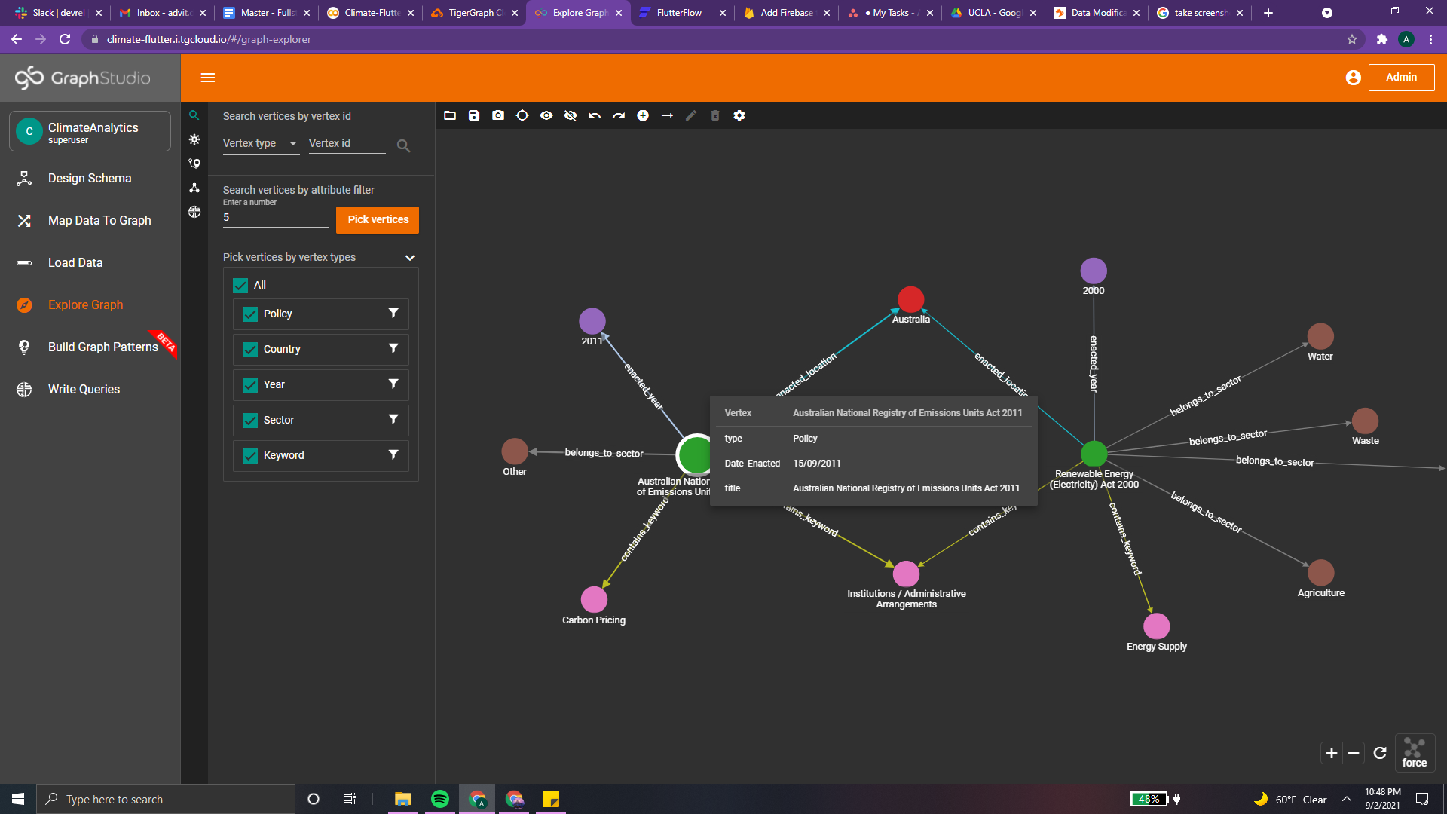Toggle the Country vertex type filter
Image resolution: width=1447 pixels, height=814 pixels.
click(x=250, y=349)
